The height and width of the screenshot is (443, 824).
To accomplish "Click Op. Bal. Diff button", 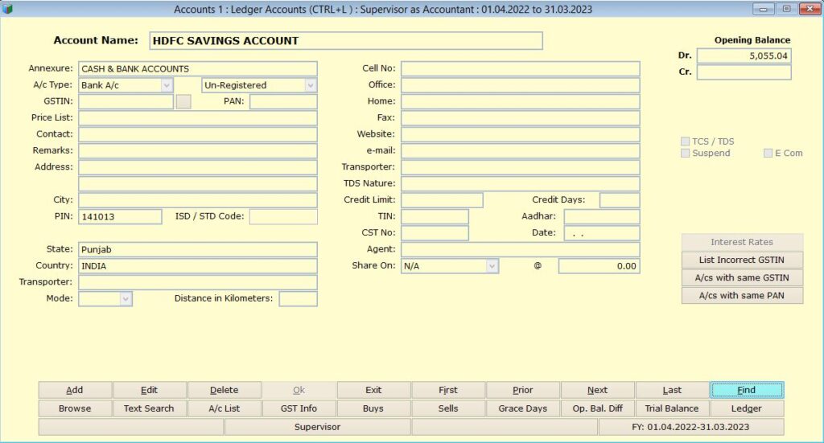I will coord(598,408).
